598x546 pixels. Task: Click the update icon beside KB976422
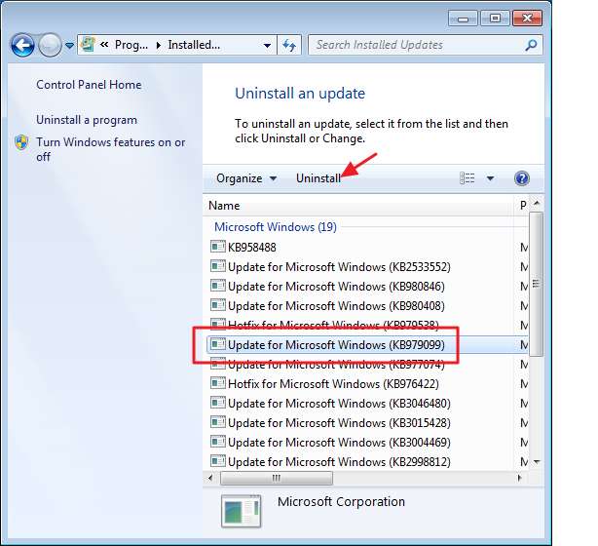click(218, 383)
